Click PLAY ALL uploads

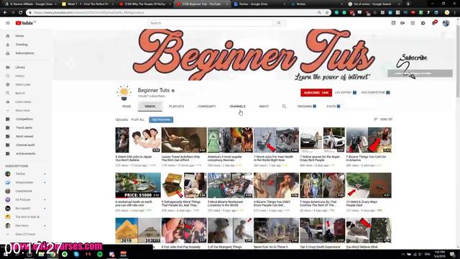tap(138, 120)
